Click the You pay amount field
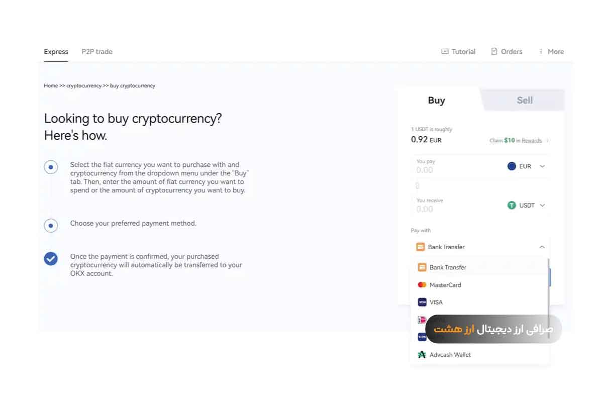The height and width of the screenshot is (402, 603). 452,170
